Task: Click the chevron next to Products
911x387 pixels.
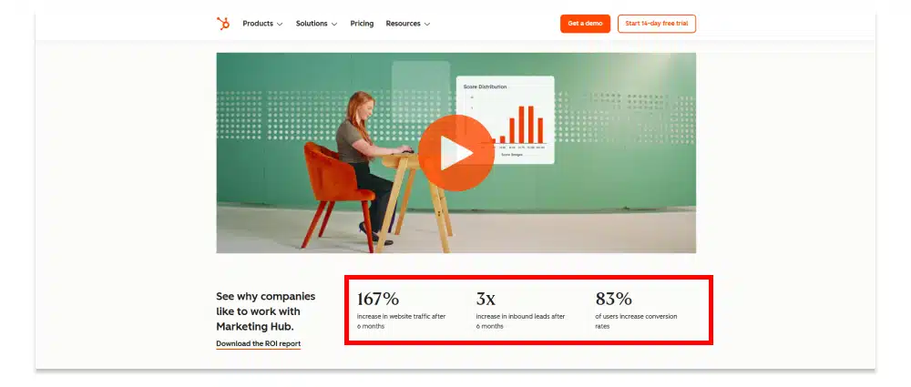Action: (x=280, y=25)
